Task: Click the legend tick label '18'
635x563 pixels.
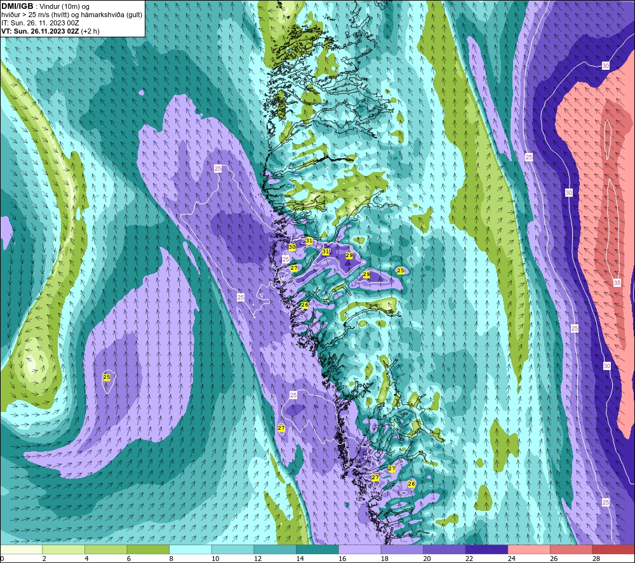Action: point(385,559)
